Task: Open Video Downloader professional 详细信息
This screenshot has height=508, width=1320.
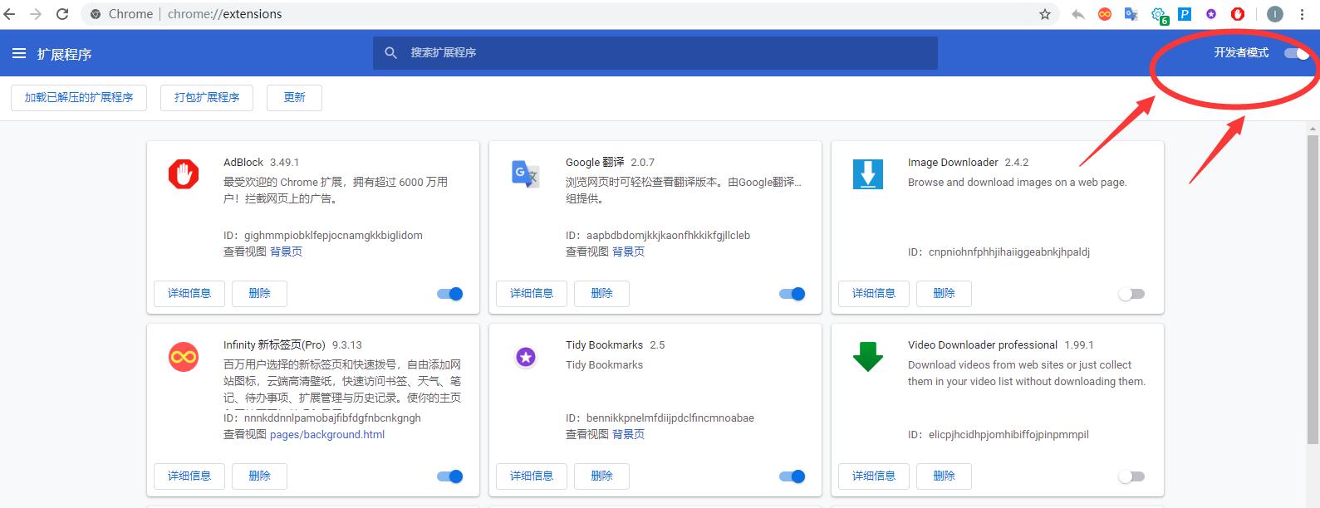Action: (x=874, y=476)
